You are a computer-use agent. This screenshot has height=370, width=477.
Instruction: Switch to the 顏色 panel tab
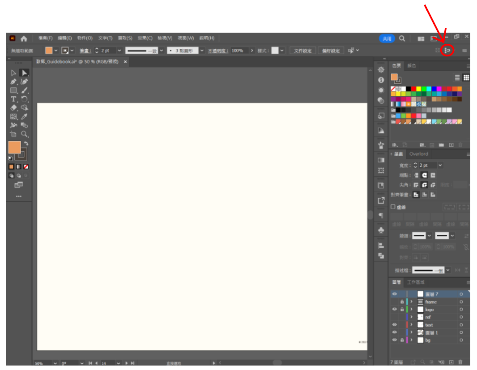pyautogui.click(x=412, y=65)
